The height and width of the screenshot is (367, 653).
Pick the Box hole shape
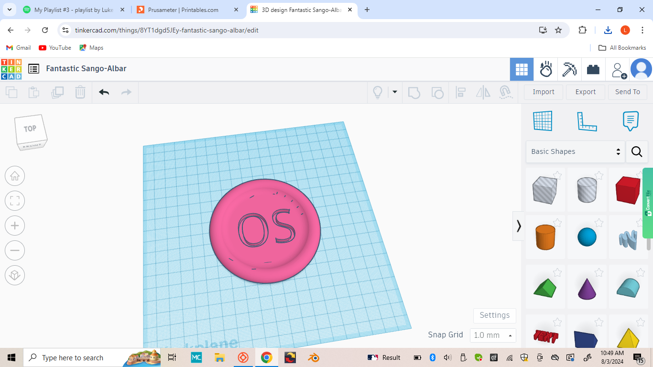click(x=545, y=190)
